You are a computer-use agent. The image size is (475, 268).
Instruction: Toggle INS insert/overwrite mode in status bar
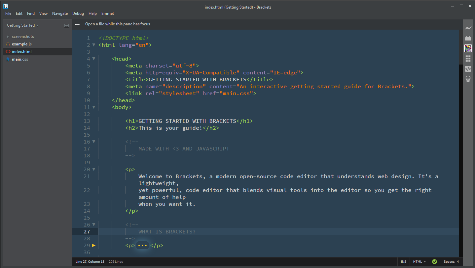tap(404, 262)
